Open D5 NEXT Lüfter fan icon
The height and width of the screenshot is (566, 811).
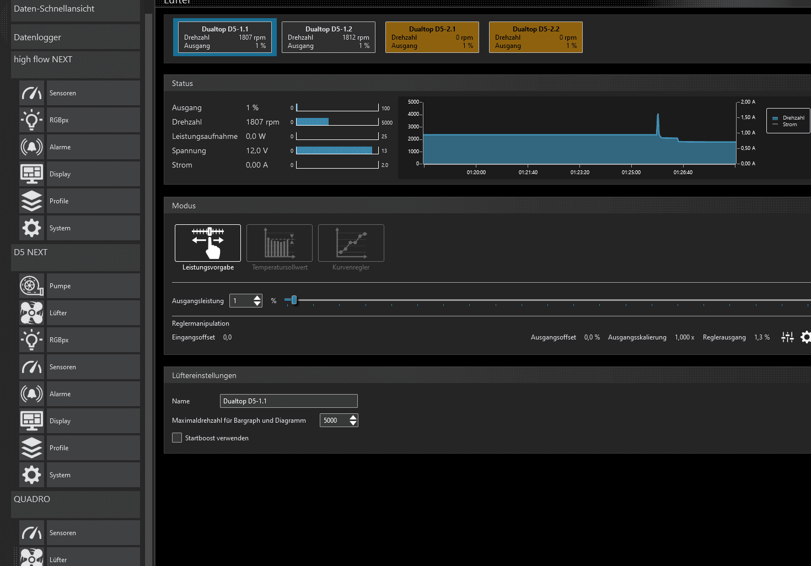point(31,312)
